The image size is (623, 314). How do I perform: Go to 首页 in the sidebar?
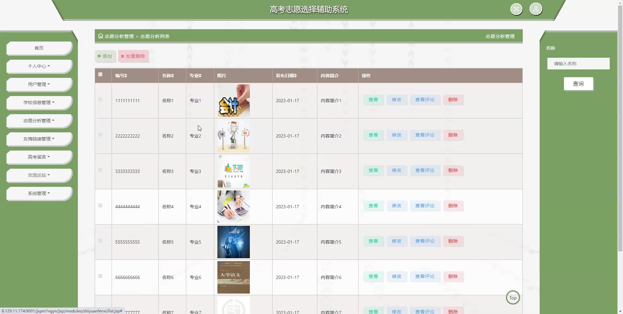(39, 48)
